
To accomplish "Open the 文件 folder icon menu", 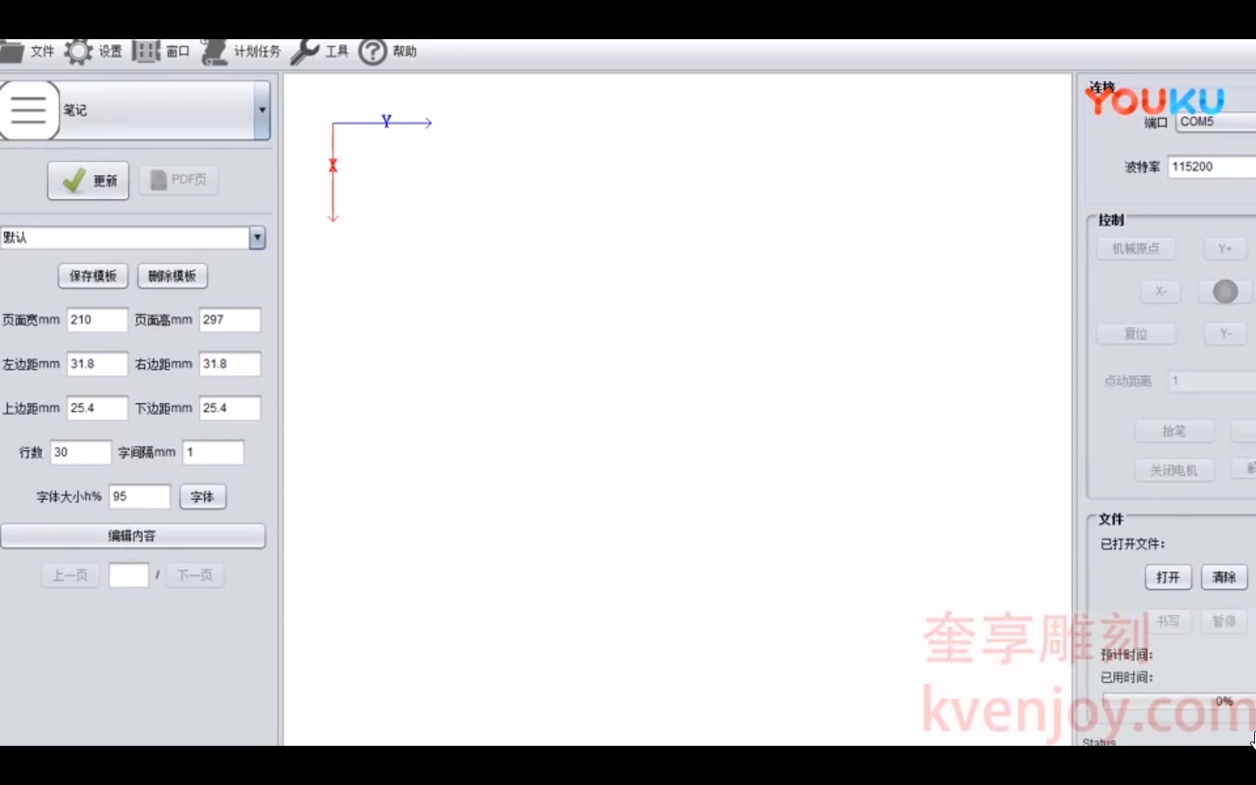I will (11, 51).
